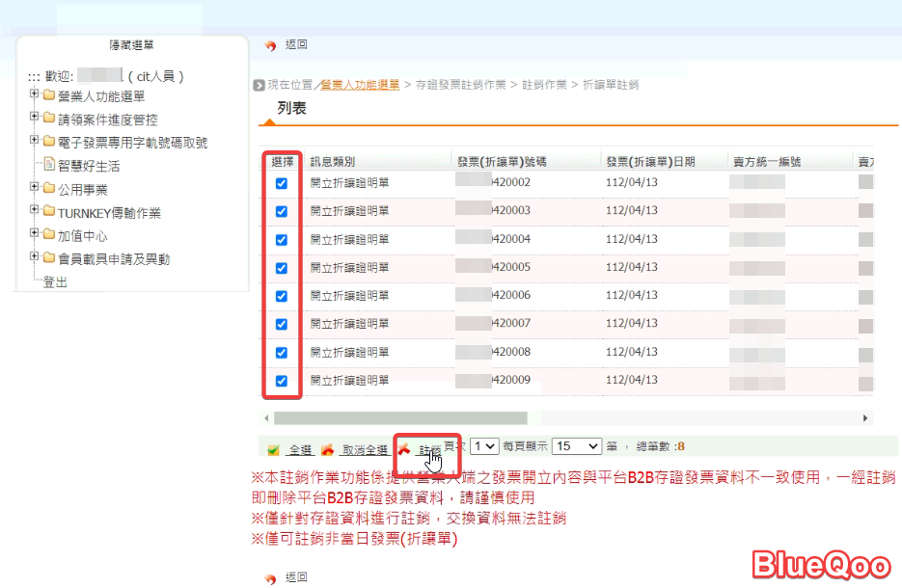Open the 每頁顯示 rows-per-page dropdown

577,446
